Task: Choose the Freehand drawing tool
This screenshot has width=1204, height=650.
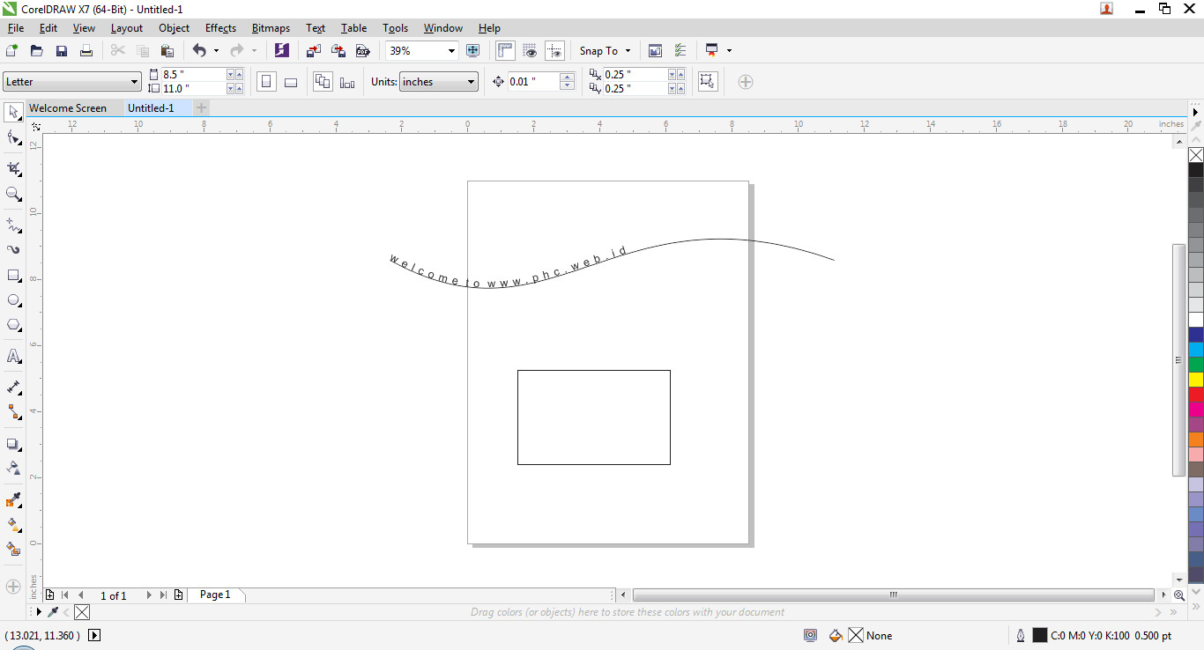Action: pyautogui.click(x=14, y=224)
